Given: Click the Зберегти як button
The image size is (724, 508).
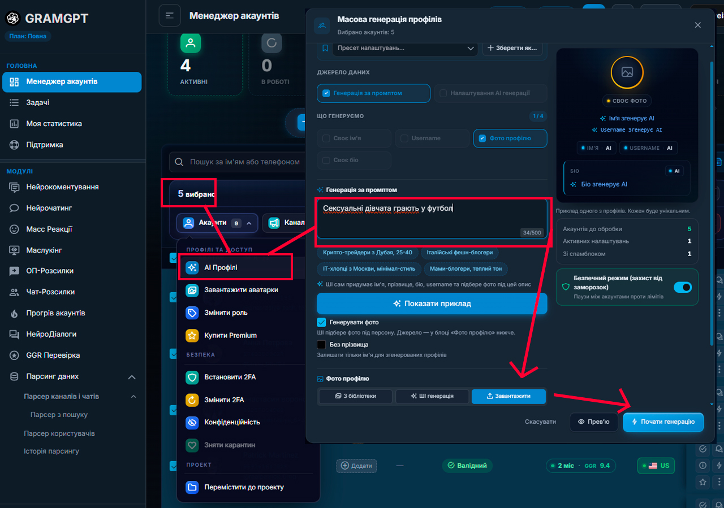Looking at the screenshot, I should tap(512, 48).
